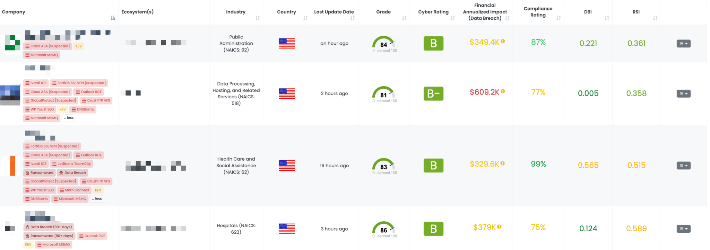This screenshot has height=250, width=710.
Task: Collapse tags with "less" in Data Processing row
Action: pos(69,118)
